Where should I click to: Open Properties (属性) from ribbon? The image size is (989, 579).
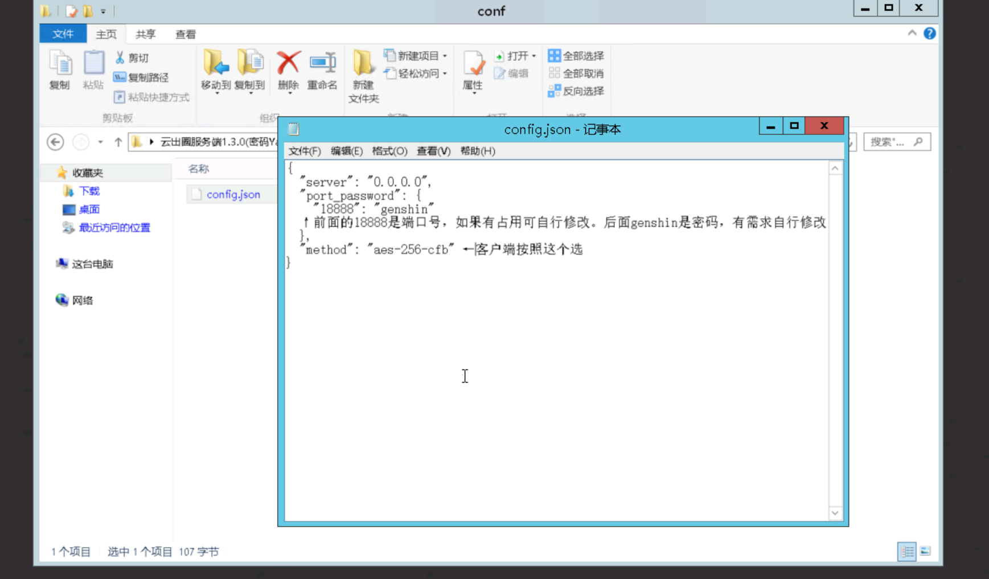473,69
